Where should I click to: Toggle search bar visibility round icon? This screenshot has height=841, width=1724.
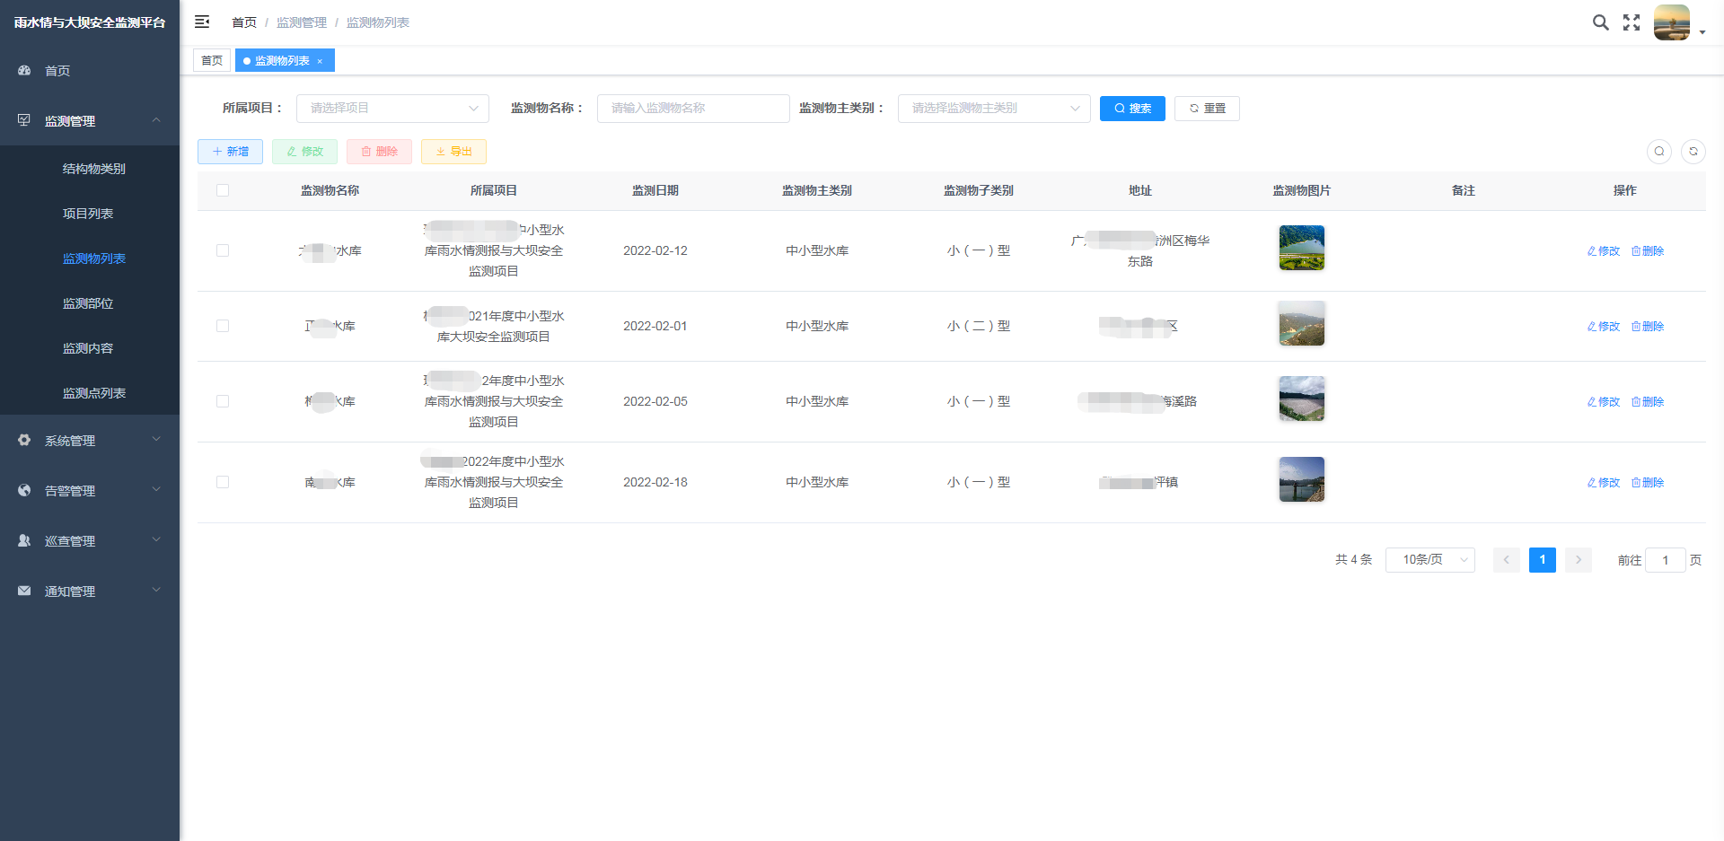(1658, 152)
